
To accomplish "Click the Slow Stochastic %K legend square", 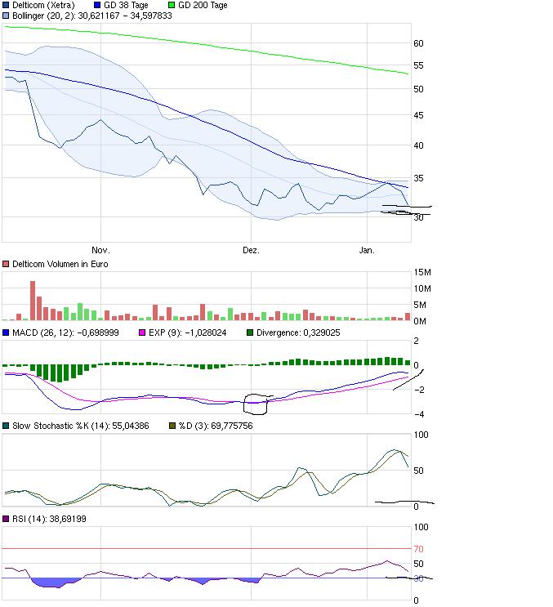I will click(7, 426).
